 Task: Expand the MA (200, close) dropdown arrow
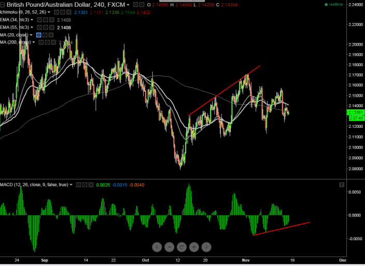[x=34, y=42]
